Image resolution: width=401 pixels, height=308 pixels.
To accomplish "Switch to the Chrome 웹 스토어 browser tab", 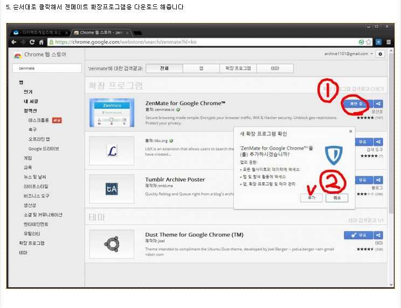I will pyautogui.click(x=101, y=33).
